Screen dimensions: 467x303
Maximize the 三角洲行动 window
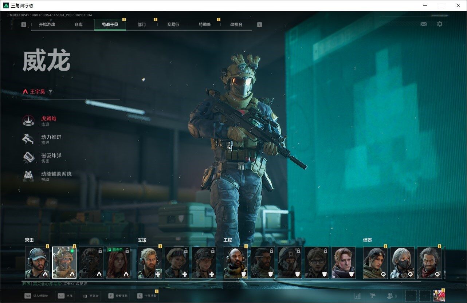coord(442,5)
